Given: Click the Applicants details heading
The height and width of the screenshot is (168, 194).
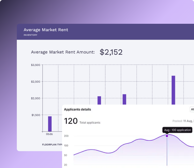Looking at the screenshot, I should (x=77, y=109).
